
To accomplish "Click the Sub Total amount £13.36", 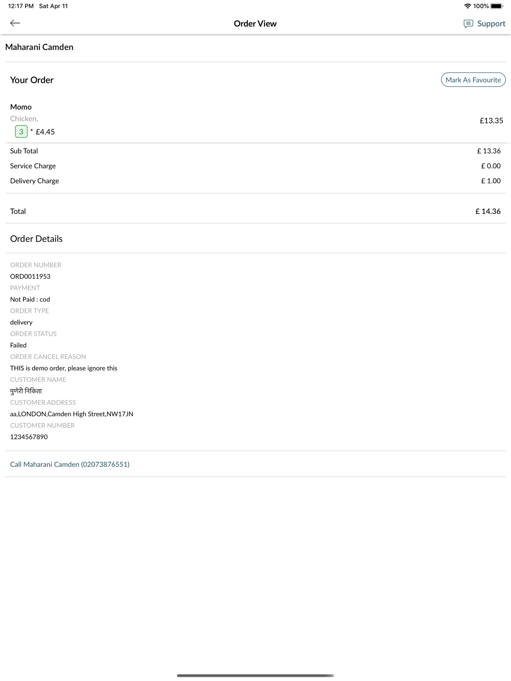I will tap(489, 151).
